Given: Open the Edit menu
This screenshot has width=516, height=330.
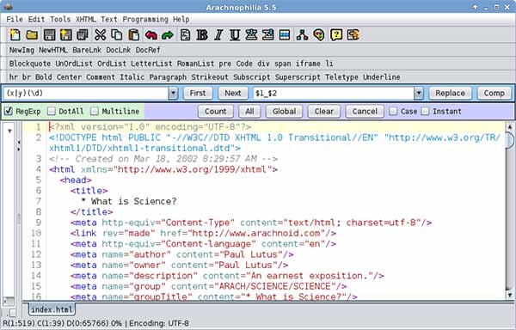Looking at the screenshot, I should tap(36, 20).
